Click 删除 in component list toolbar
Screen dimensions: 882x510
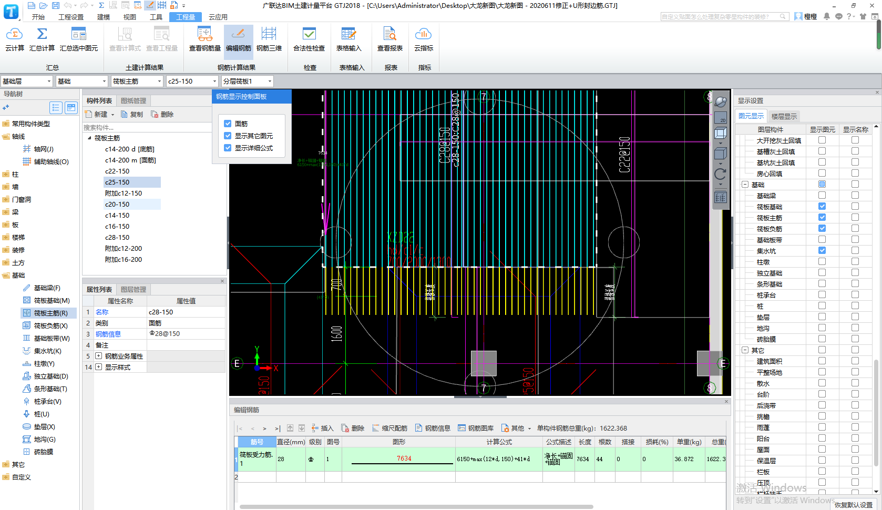click(x=162, y=114)
